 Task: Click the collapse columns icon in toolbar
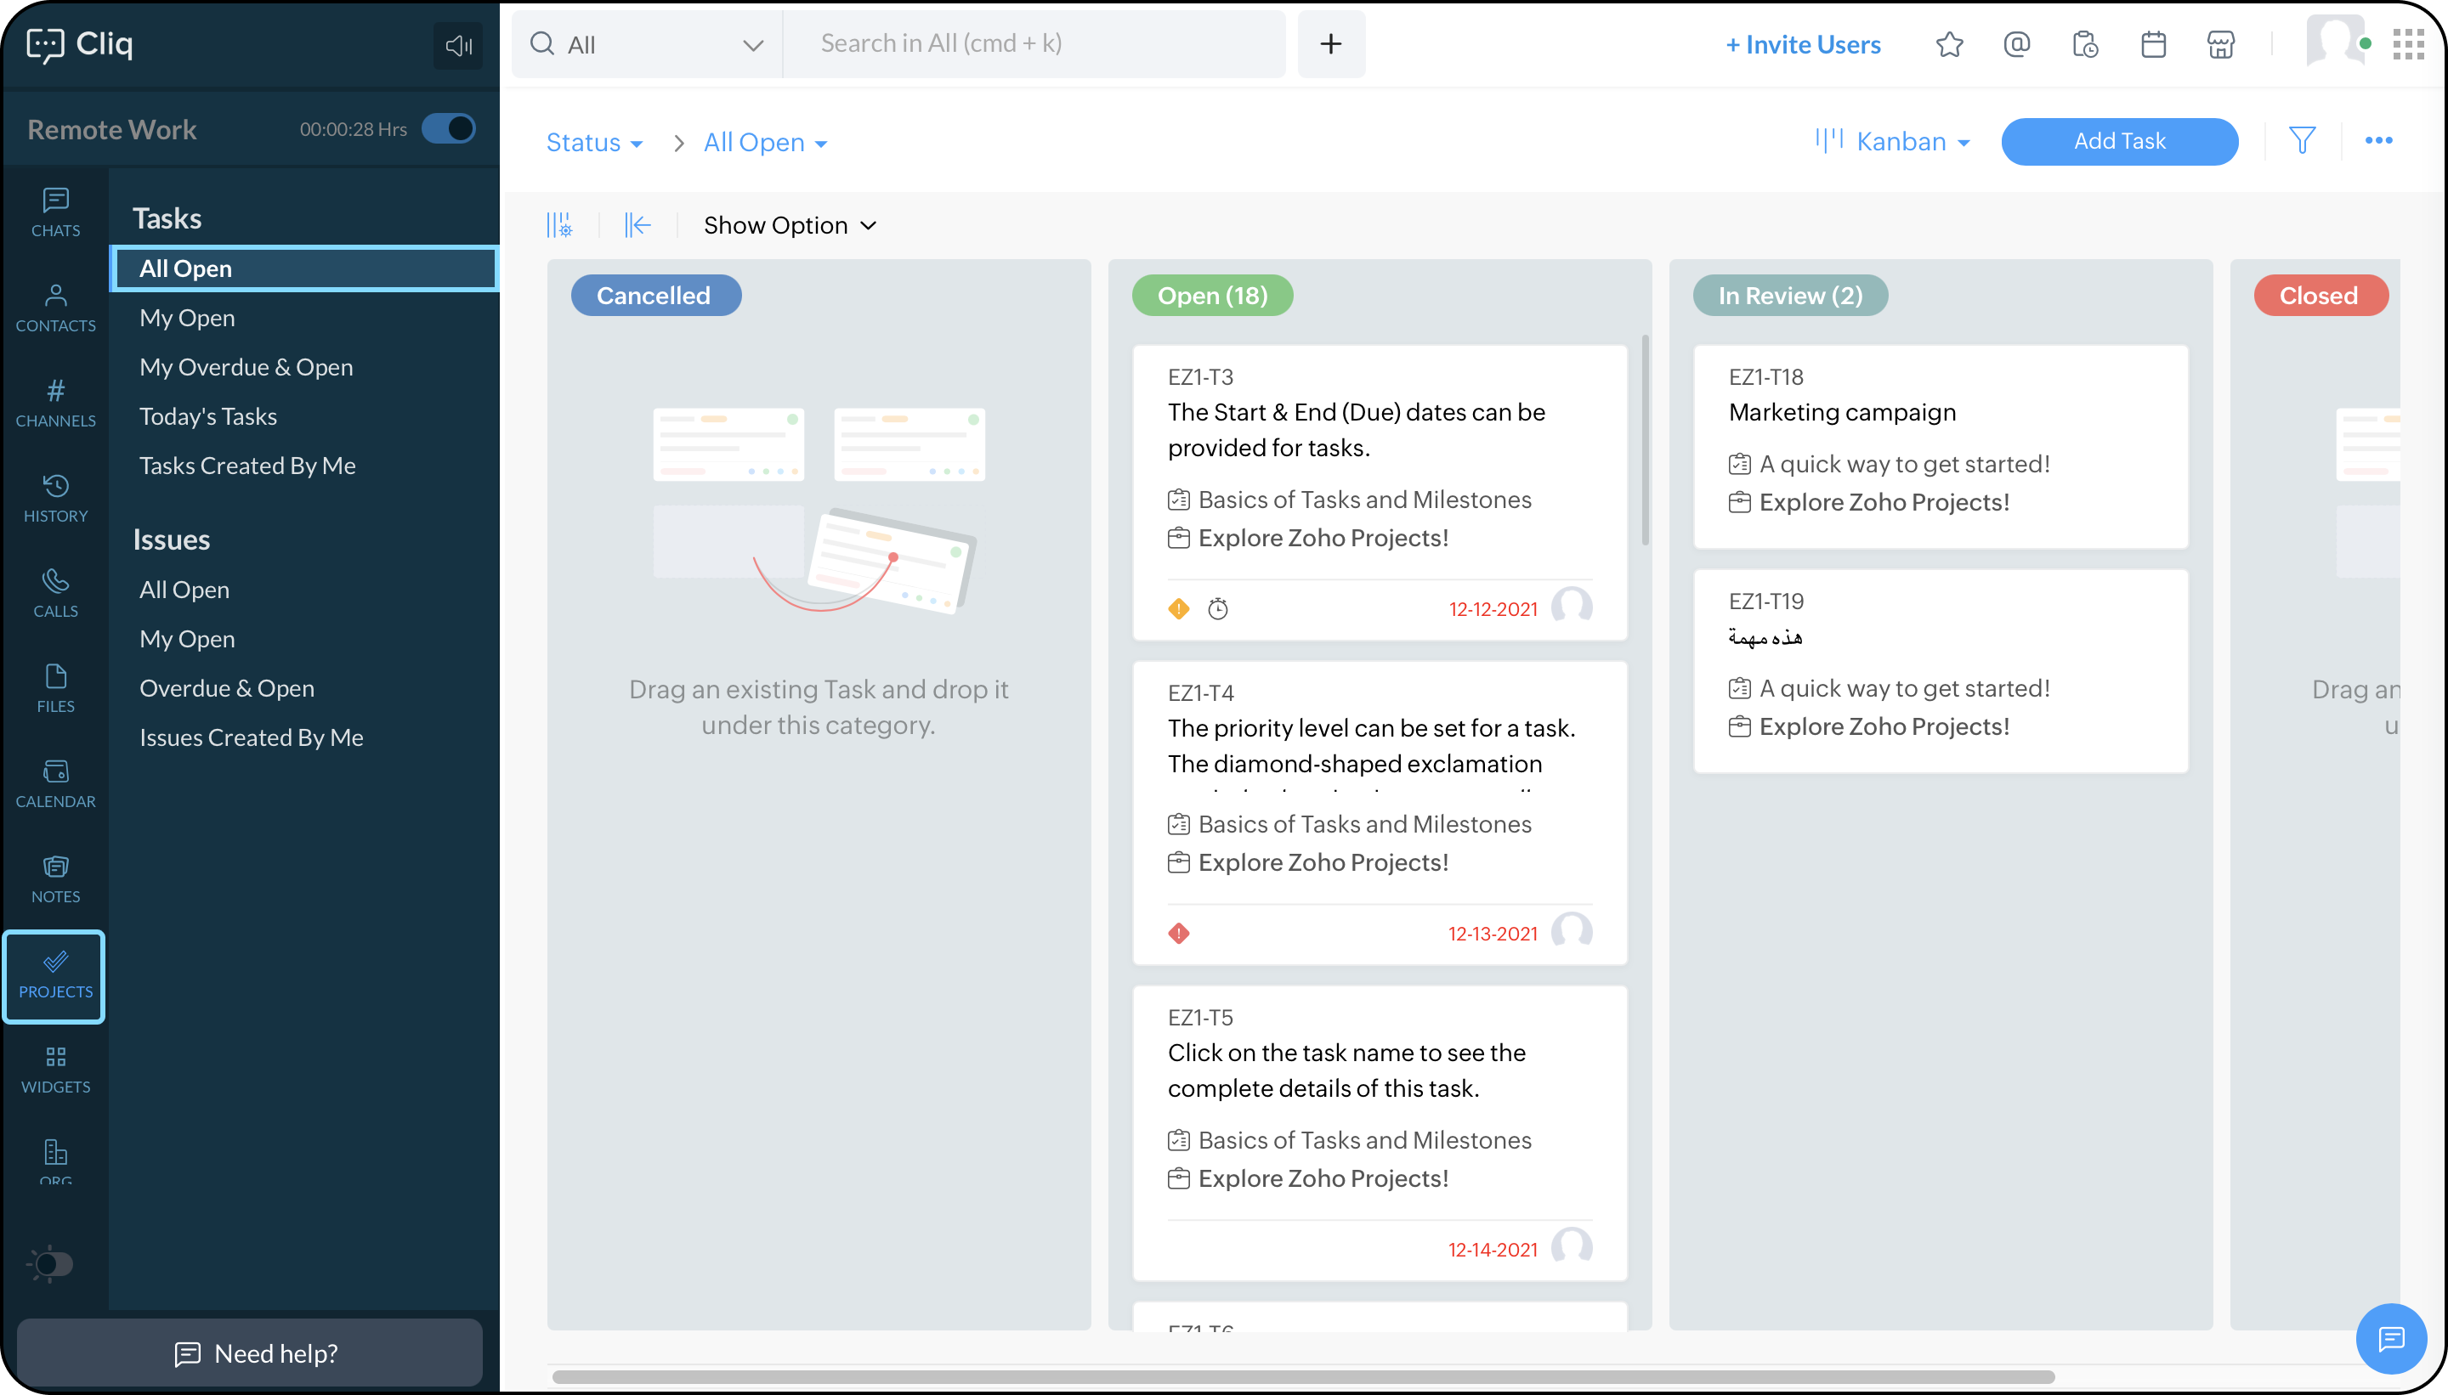tap(637, 225)
